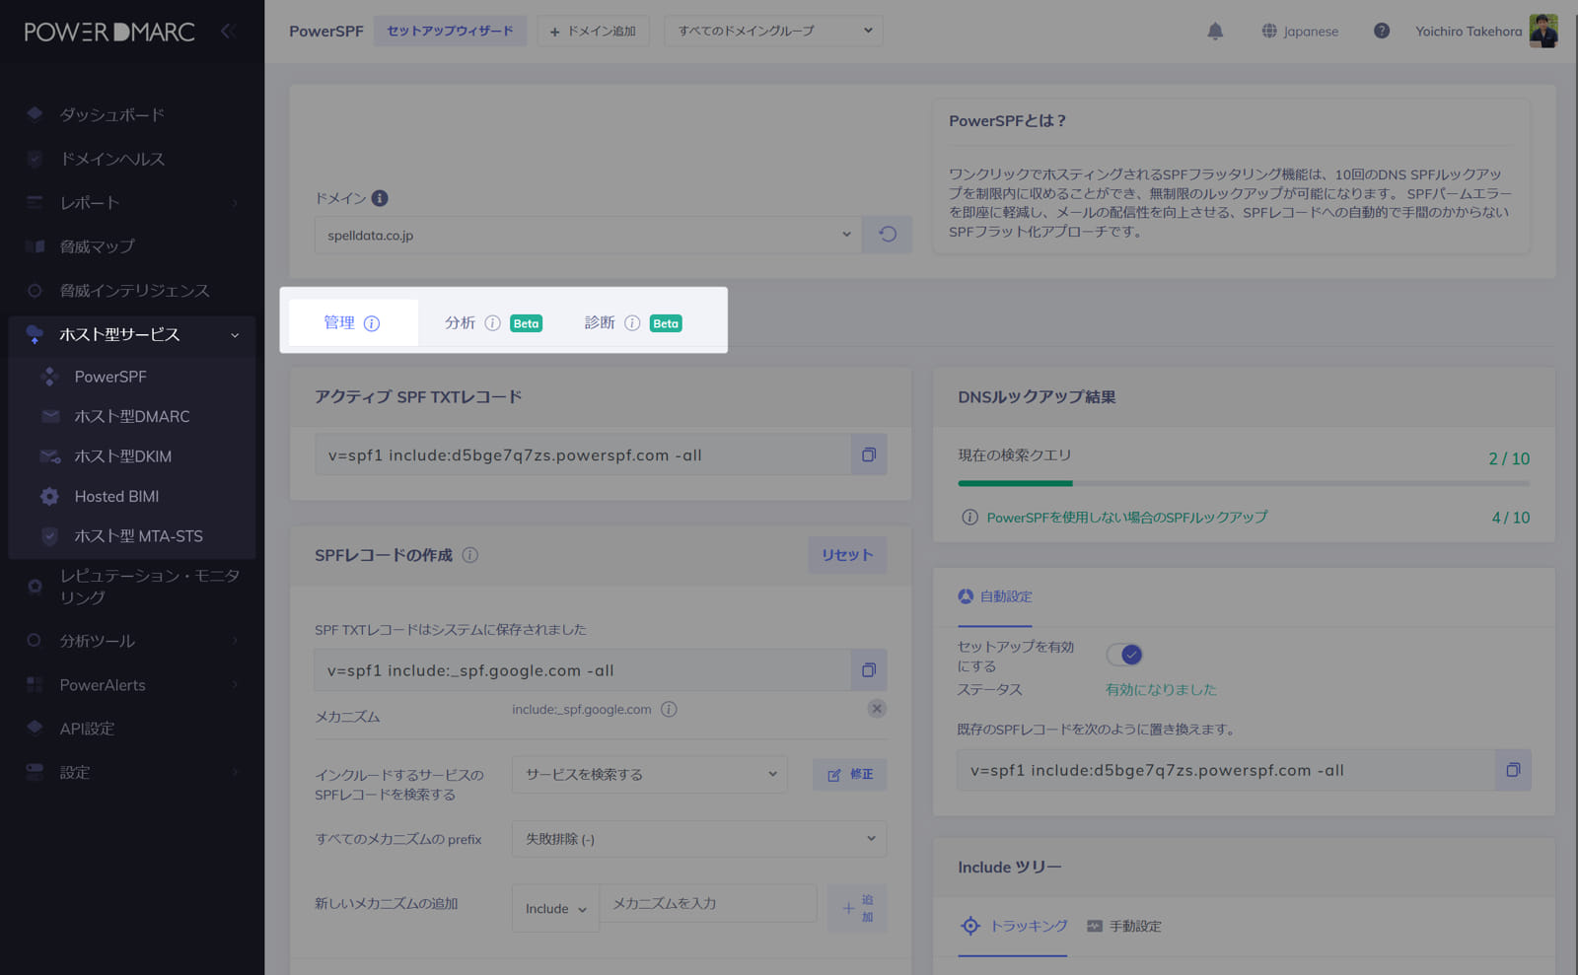Refresh the domain with the reload icon
The image size is (1578, 975).
887,235
